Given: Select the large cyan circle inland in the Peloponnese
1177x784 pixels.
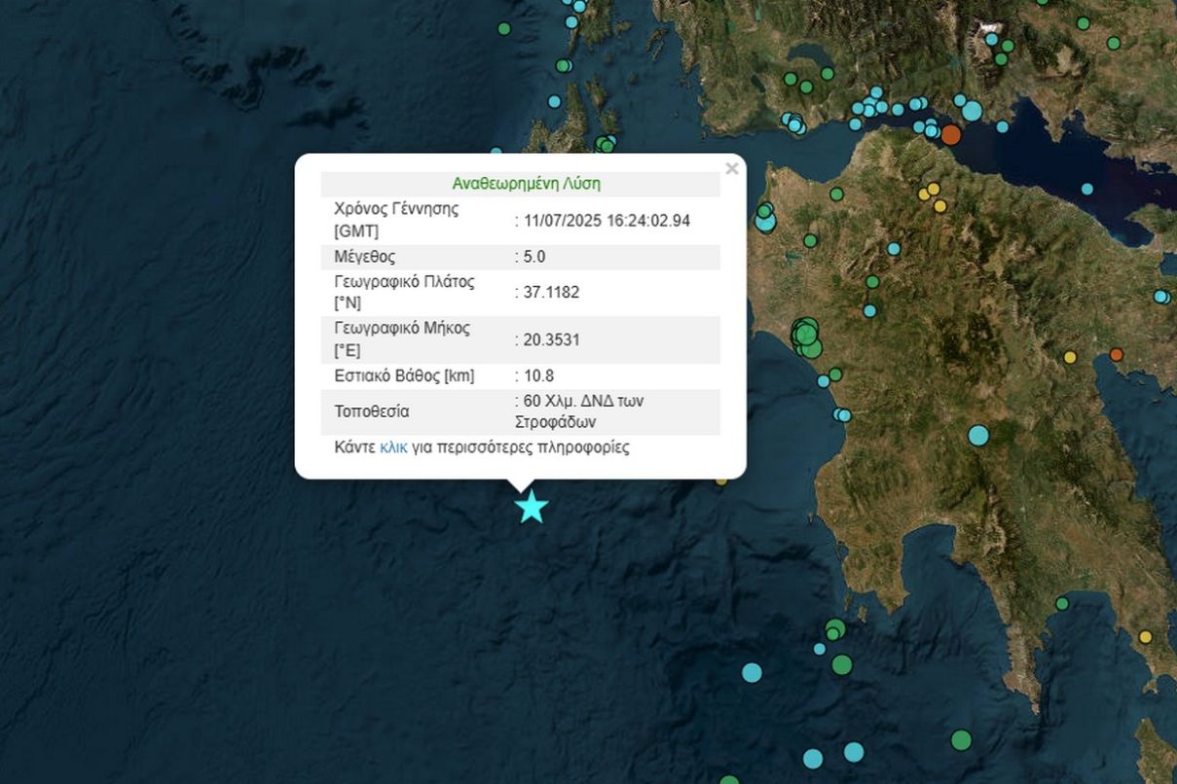Looking at the screenshot, I should [x=978, y=435].
